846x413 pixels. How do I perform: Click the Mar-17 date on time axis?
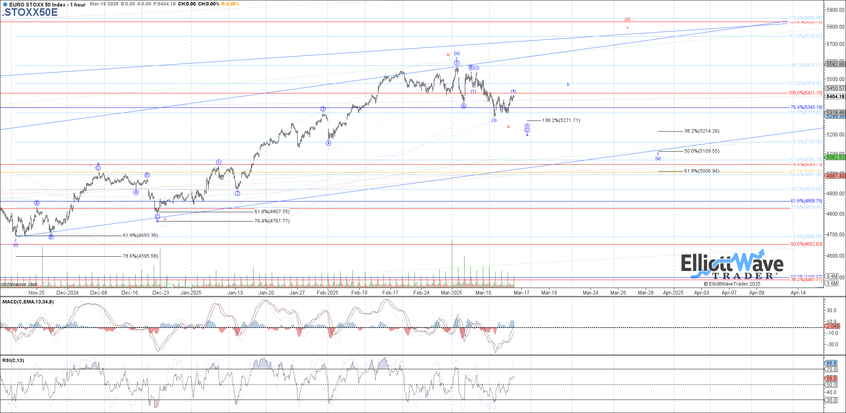[521, 293]
